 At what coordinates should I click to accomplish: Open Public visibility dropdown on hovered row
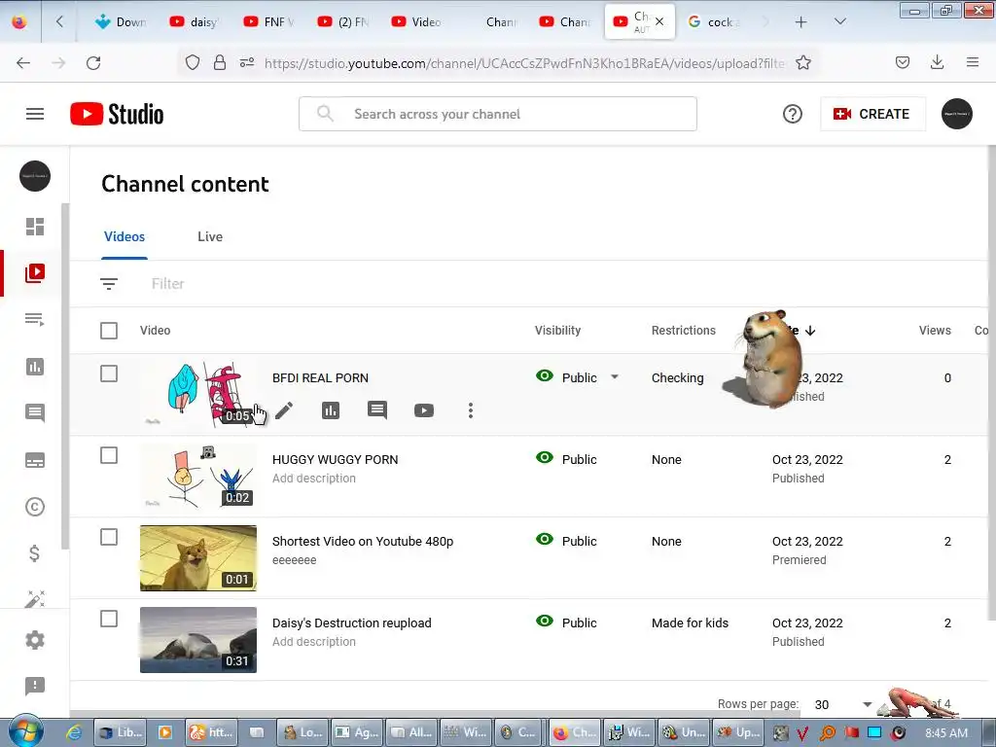615,377
